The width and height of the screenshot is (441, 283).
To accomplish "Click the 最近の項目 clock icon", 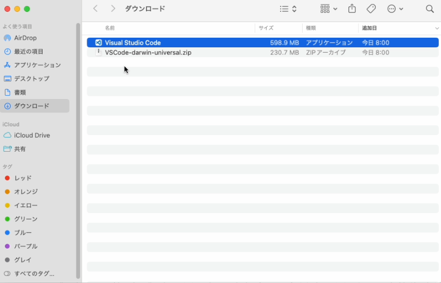I will click(8, 52).
